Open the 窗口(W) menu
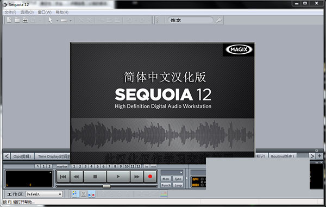The image size is (326, 207). click(45, 12)
